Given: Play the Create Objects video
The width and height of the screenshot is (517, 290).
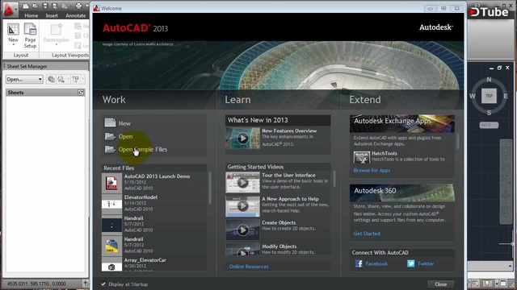Looking at the screenshot, I should click(x=242, y=230).
